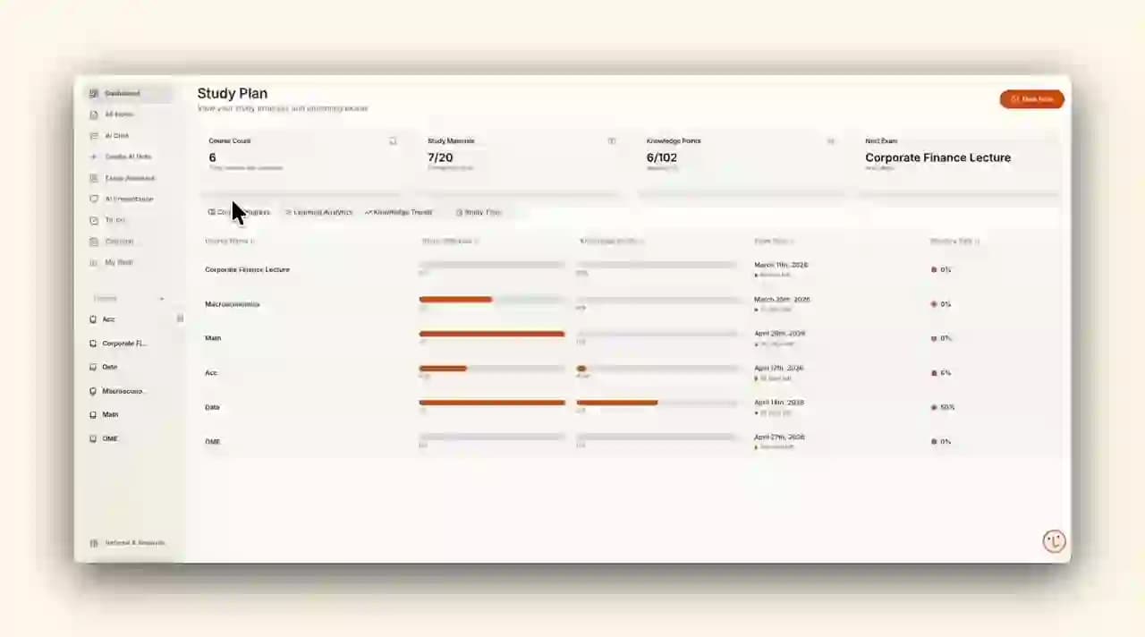Click the plus icon for Create AI Note

pyautogui.click(x=94, y=157)
